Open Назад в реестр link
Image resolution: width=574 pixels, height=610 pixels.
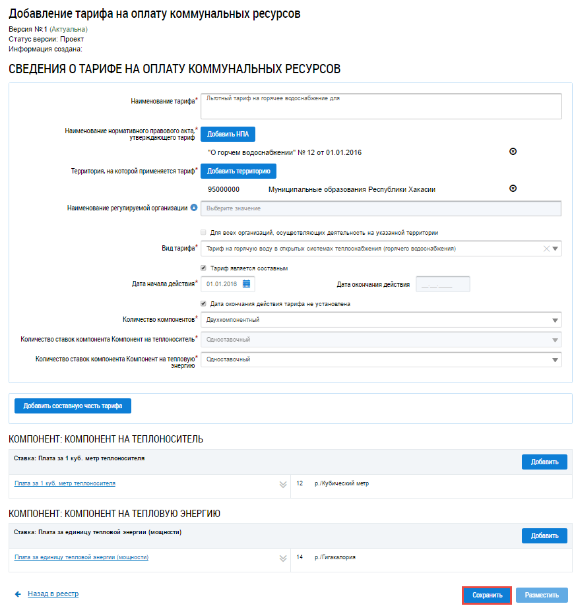(x=53, y=594)
